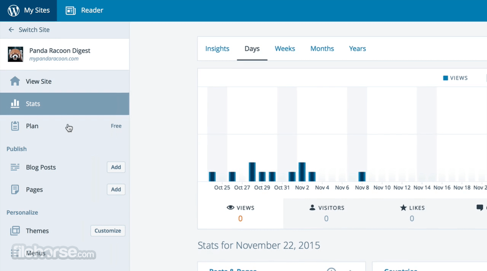This screenshot has width=487, height=271.
Task: Add a new blog post
Action: tap(116, 167)
